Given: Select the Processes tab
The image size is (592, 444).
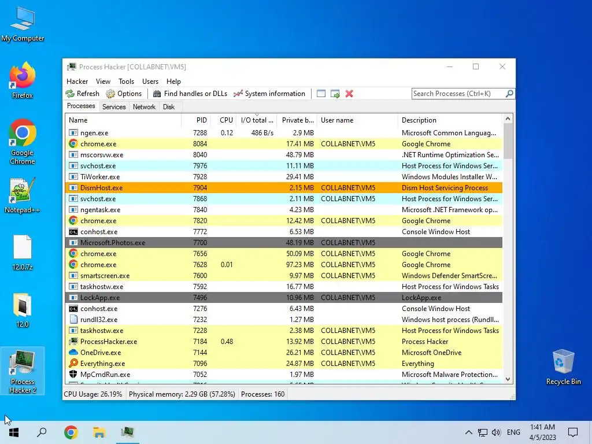Looking at the screenshot, I should pos(81,106).
